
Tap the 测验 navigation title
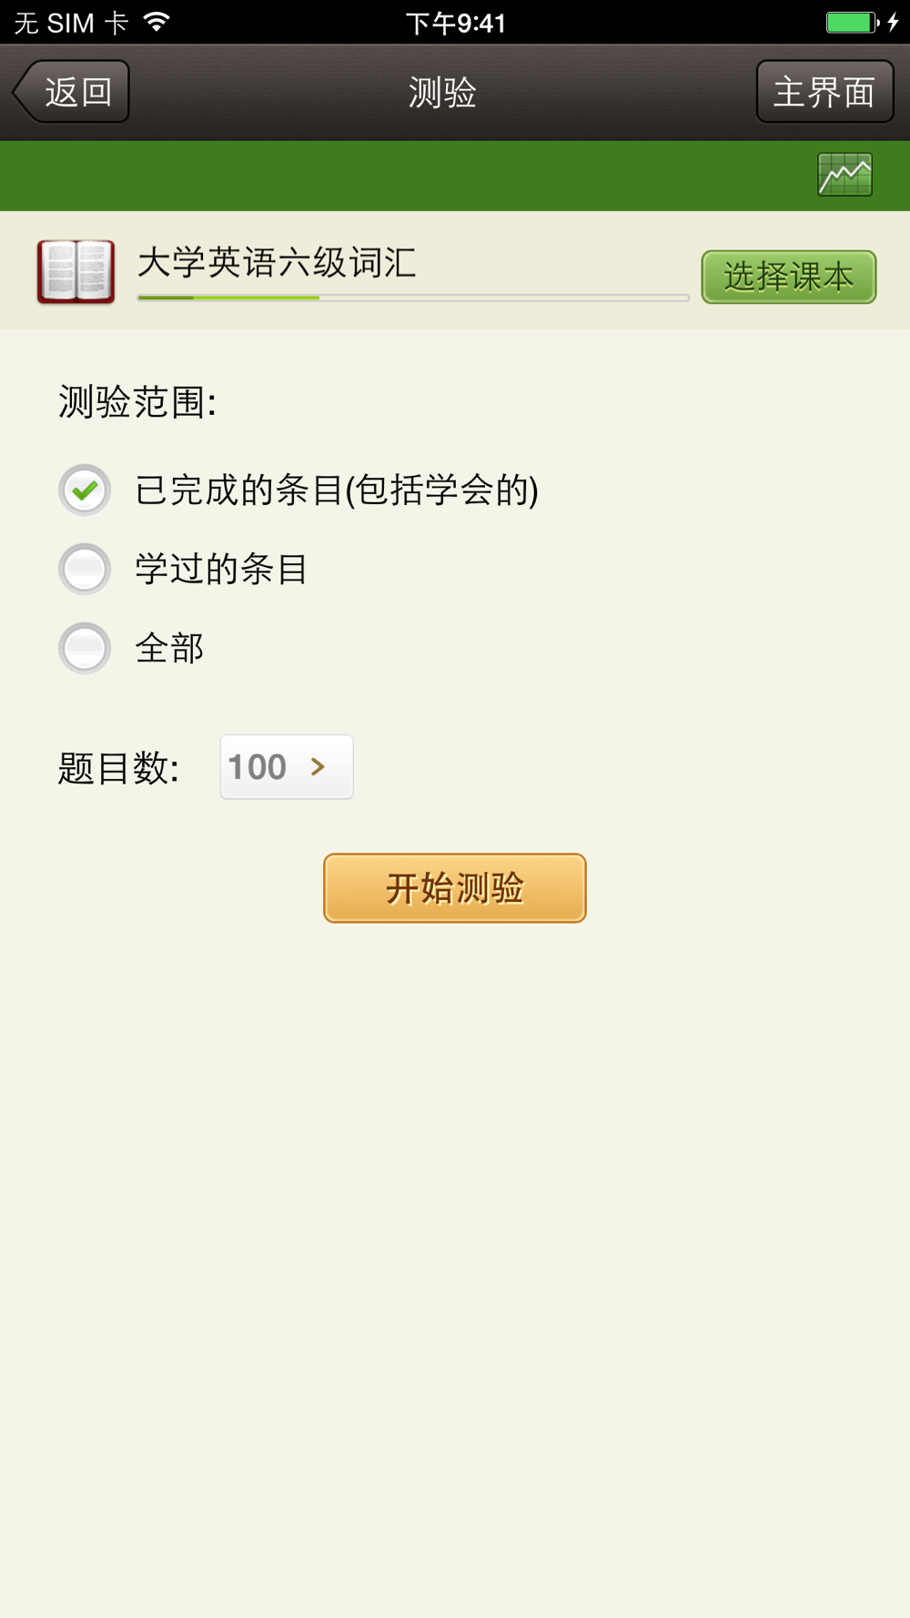tap(442, 92)
